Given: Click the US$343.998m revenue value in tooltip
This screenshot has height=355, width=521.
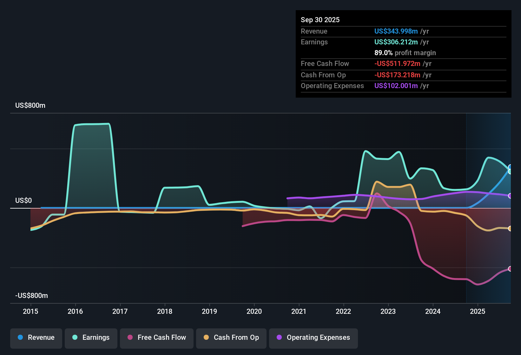Looking at the screenshot, I should pos(396,31).
